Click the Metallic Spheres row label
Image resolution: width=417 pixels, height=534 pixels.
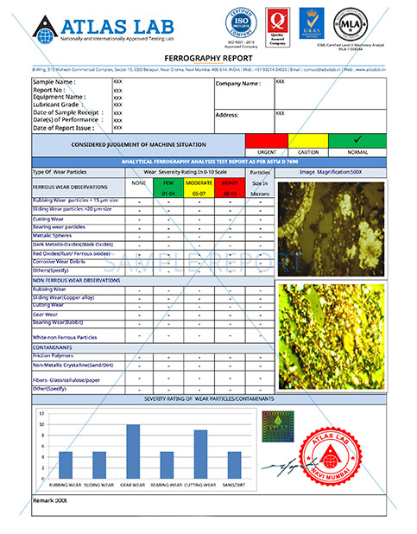[x=52, y=236]
